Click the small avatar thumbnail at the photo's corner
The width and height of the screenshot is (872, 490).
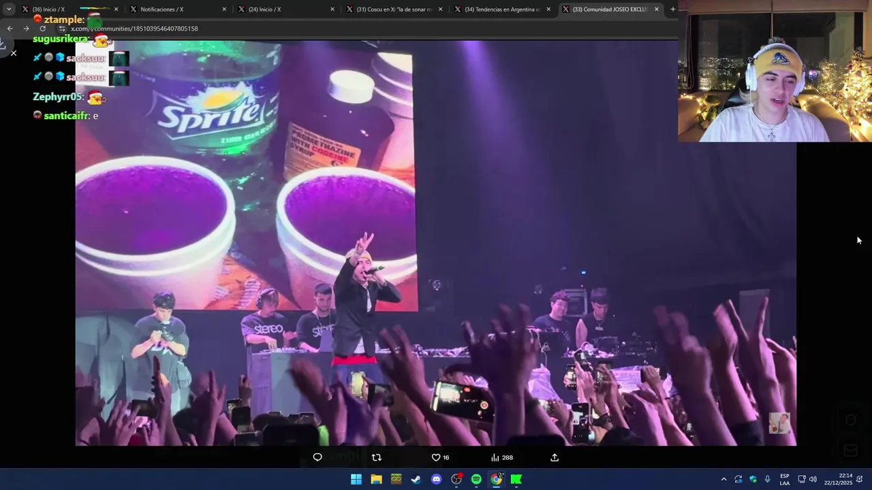pos(779,422)
